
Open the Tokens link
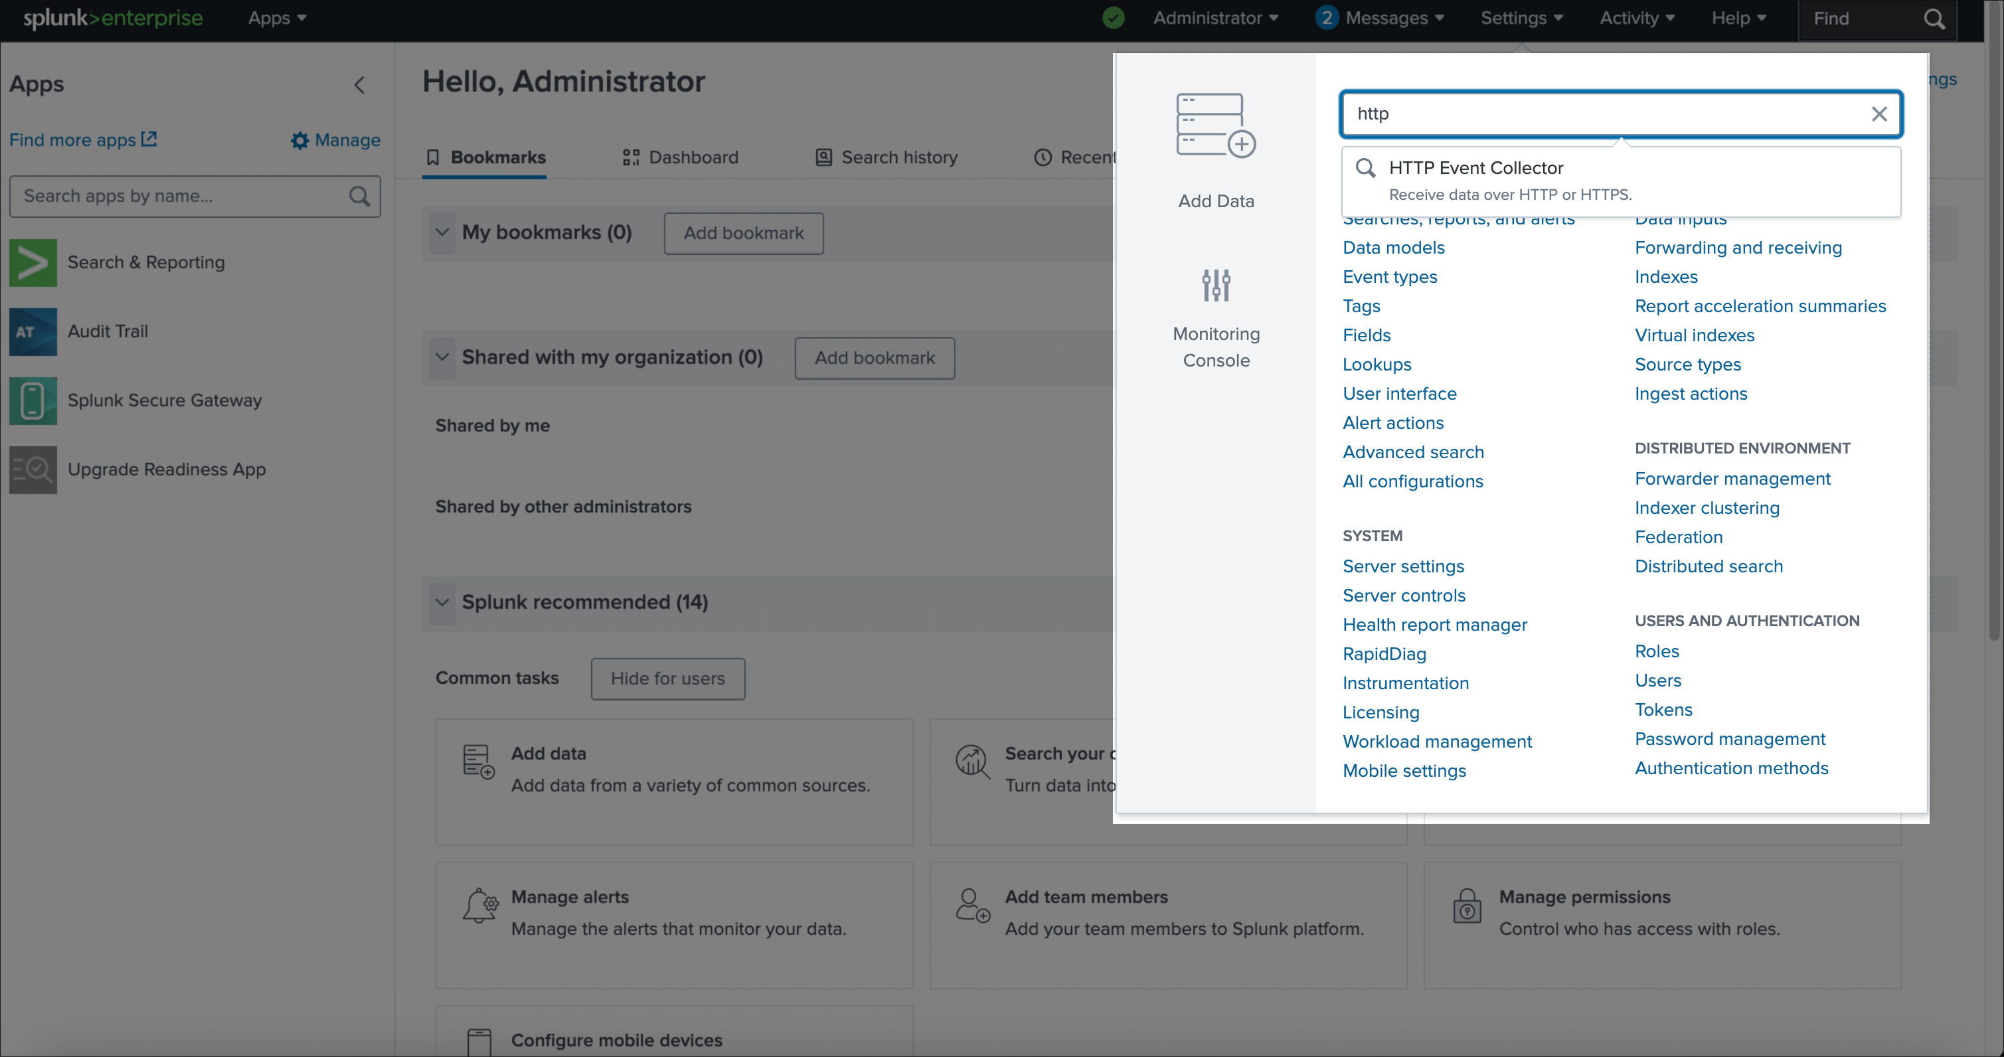pos(1663,710)
